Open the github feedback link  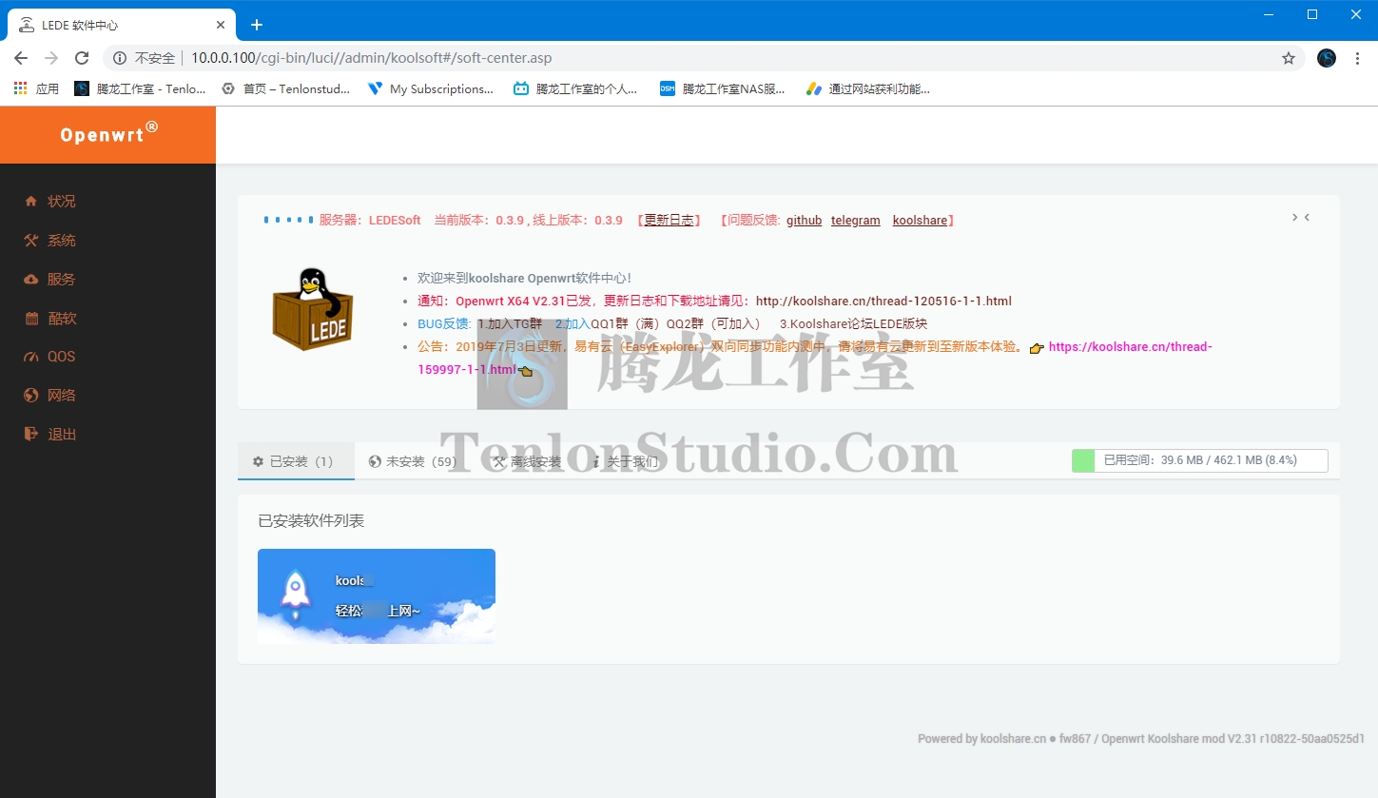[x=805, y=221]
